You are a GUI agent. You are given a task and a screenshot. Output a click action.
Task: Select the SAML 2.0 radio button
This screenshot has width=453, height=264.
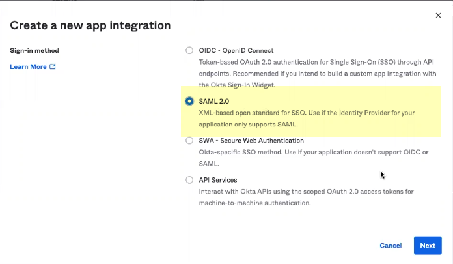coord(189,101)
